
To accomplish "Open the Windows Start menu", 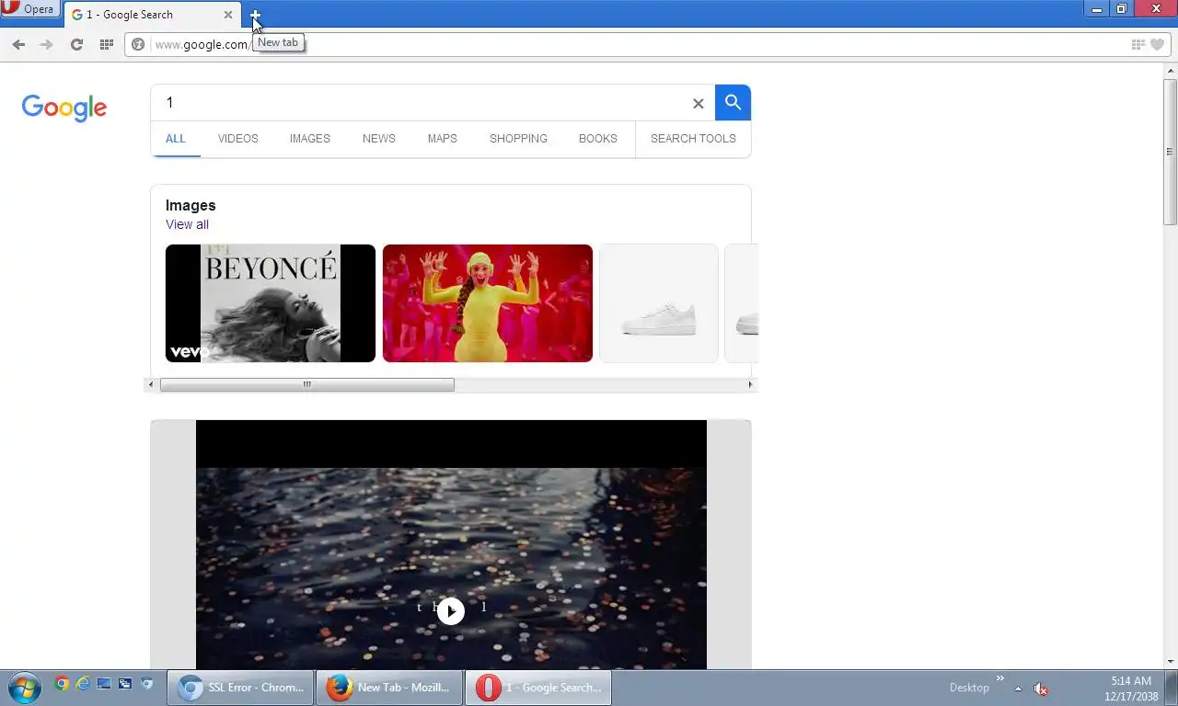I will click(x=24, y=688).
